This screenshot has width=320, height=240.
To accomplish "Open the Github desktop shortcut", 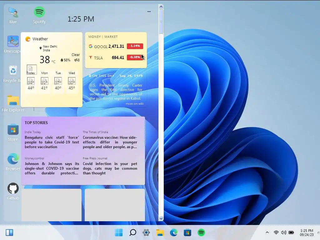I will coord(13,191).
